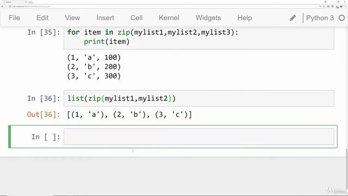348x196 pixels.
Task: Click the In [36]: prompt label
Action: (x=43, y=98)
